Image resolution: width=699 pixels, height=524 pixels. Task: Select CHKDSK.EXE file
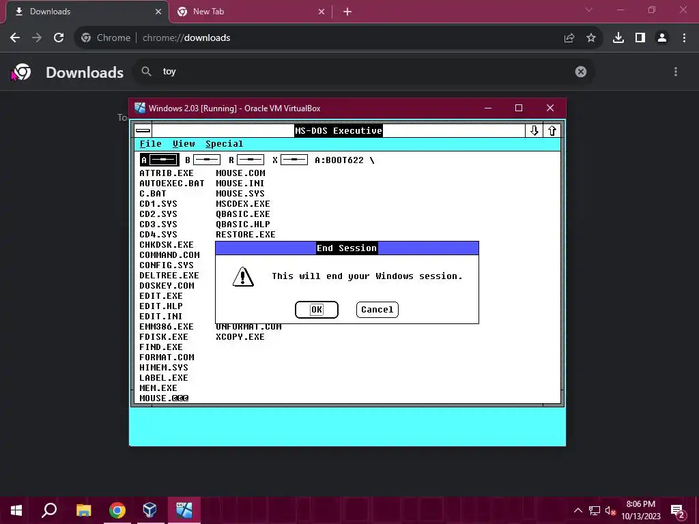(167, 245)
